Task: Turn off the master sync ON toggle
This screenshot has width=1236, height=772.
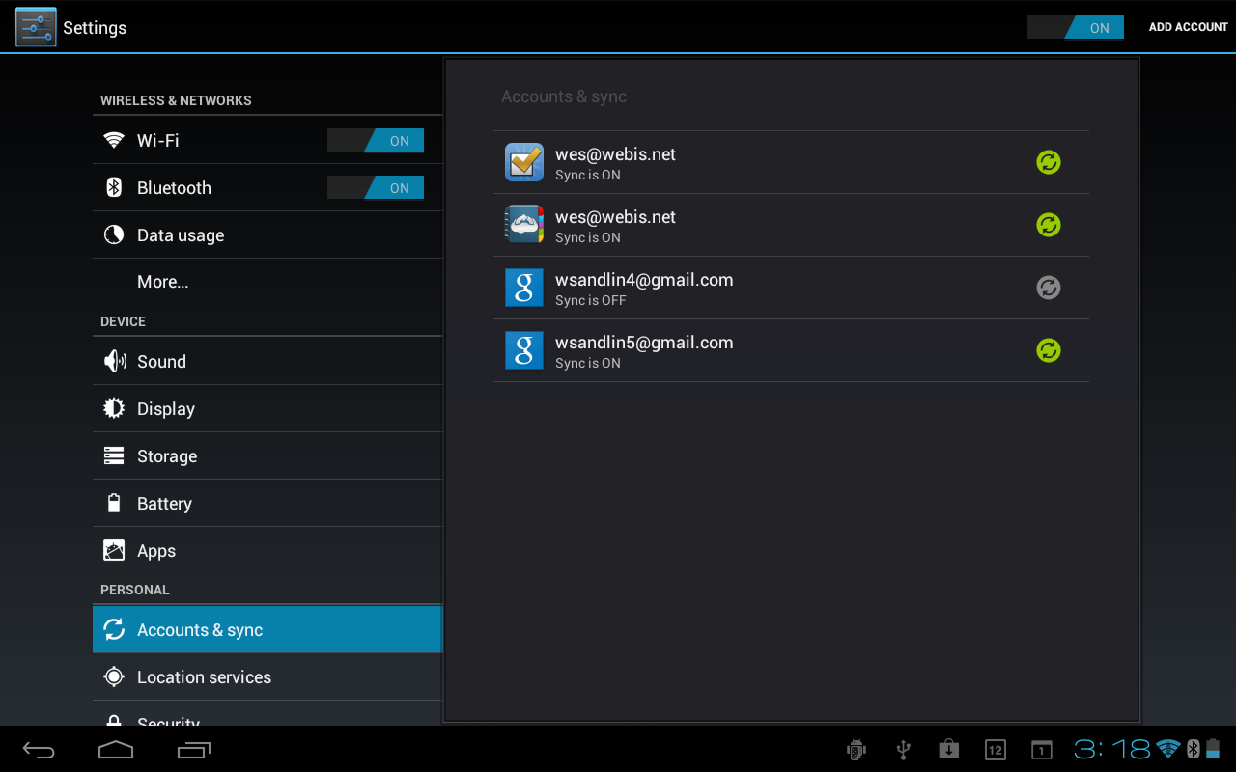Action: (x=1075, y=27)
